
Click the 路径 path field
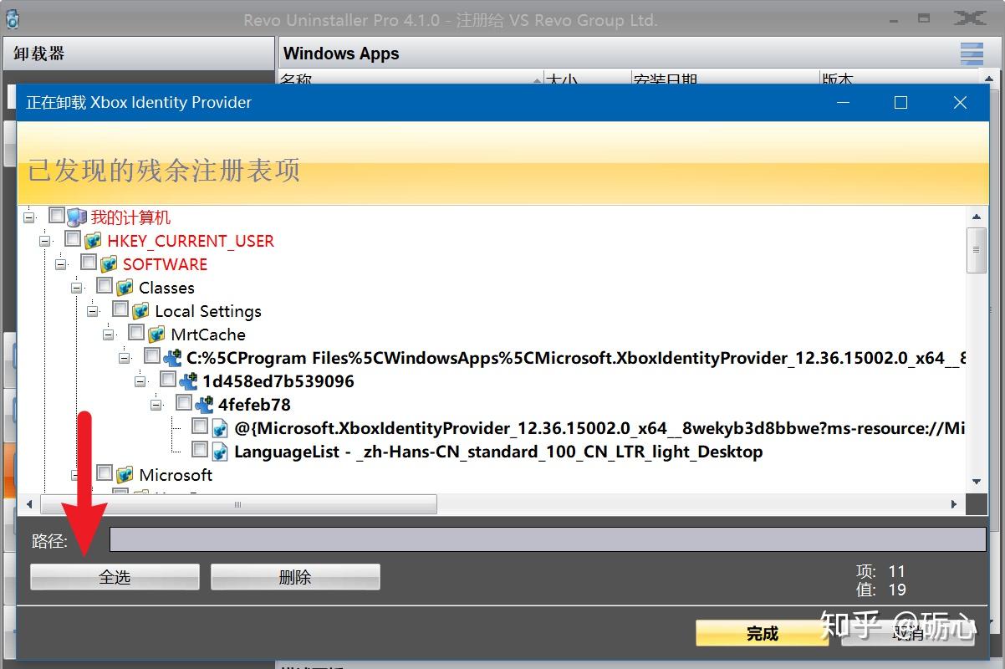[x=548, y=539]
